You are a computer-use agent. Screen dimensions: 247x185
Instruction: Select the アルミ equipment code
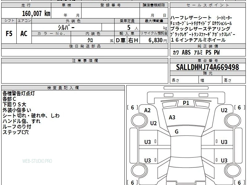pyautogui.click(x=198, y=52)
